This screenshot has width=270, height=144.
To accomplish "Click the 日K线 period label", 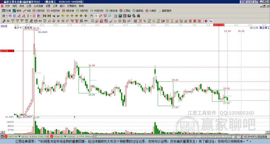I will (x=4, y=26).
